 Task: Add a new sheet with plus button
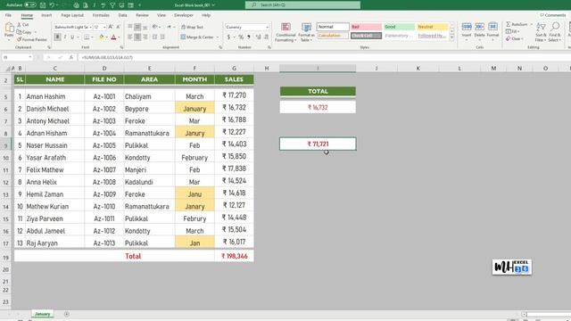67,314
